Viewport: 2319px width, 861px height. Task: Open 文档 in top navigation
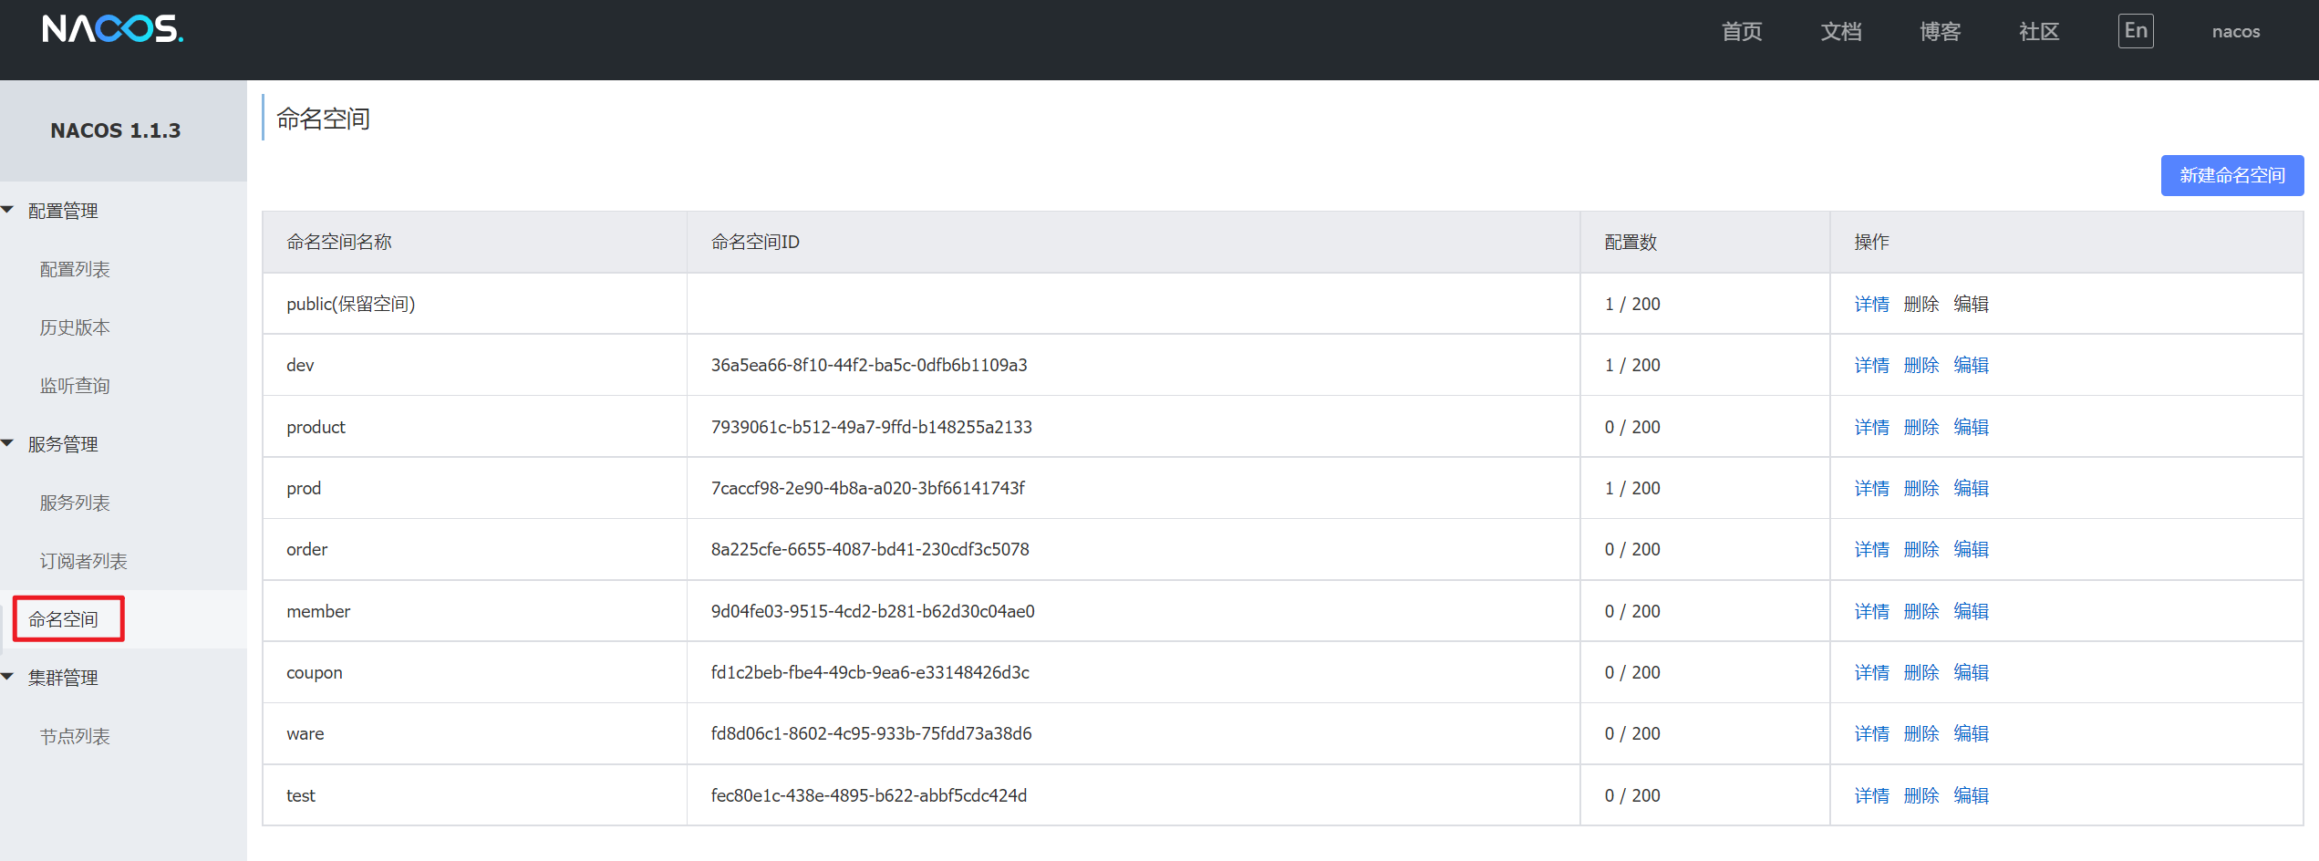pos(1841,31)
